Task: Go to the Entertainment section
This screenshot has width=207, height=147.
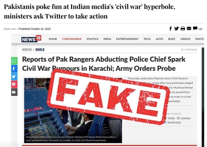Action: [x=127, y=39]
